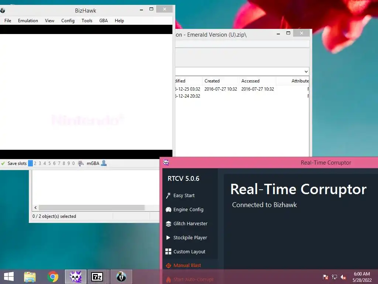
Task: Click the blue user icon beside mGBA
Action: 104,163
